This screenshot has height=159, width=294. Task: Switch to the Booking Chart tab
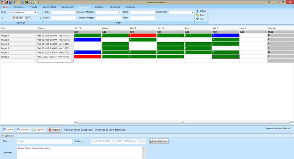[50, 7]
